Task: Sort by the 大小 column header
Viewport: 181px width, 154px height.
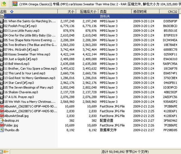Action: (67, 11)
